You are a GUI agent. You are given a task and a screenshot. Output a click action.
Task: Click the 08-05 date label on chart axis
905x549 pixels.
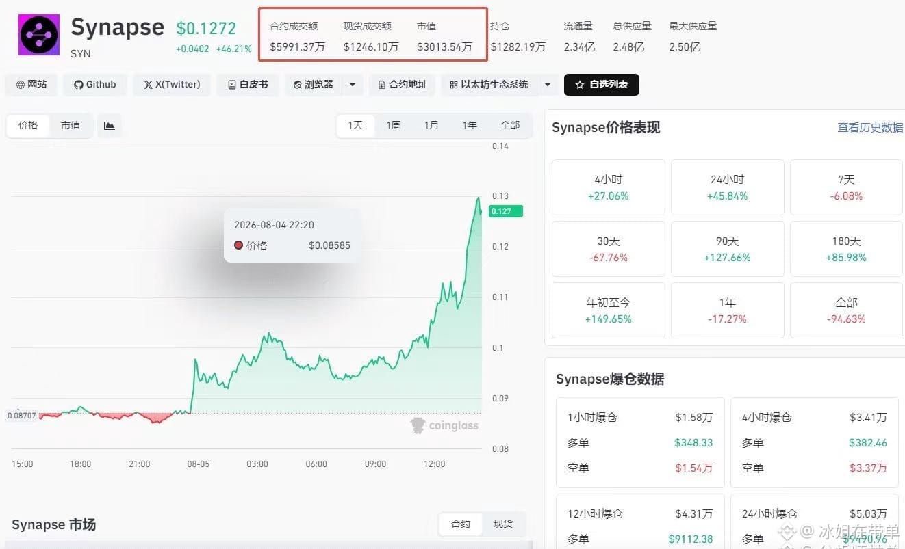(198, 464)
